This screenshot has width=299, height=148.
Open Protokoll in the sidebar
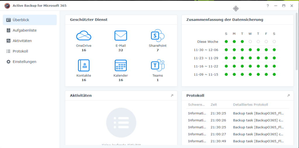click(x=20, y=51)
